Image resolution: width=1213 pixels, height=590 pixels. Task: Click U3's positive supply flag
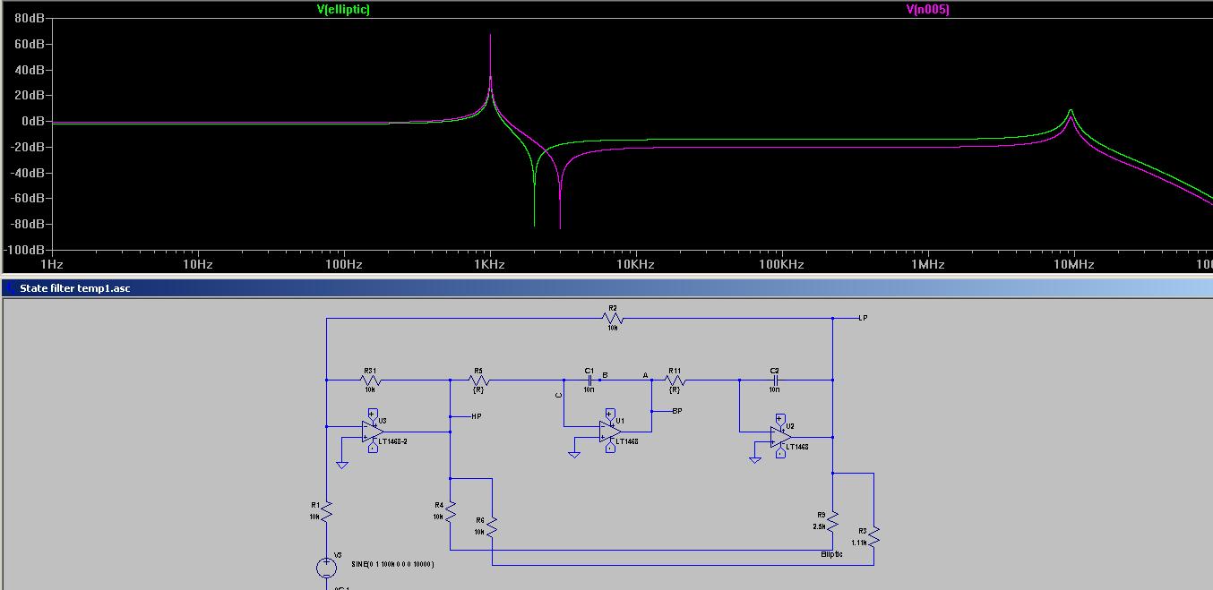(372, 414)
